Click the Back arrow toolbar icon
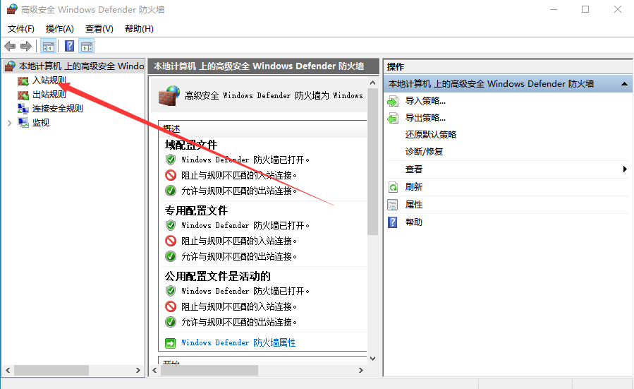This screenshot has height=389, width=634. (x=10, y=46)
